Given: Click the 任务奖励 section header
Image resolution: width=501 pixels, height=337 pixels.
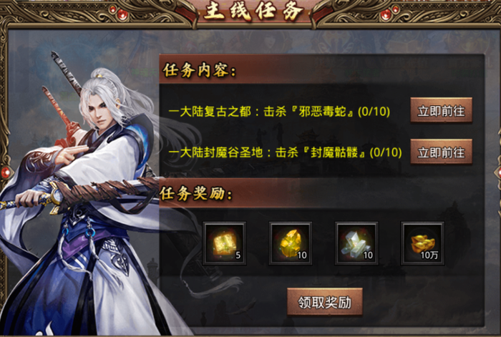Looking at the screenshot, I should [196, 193].
